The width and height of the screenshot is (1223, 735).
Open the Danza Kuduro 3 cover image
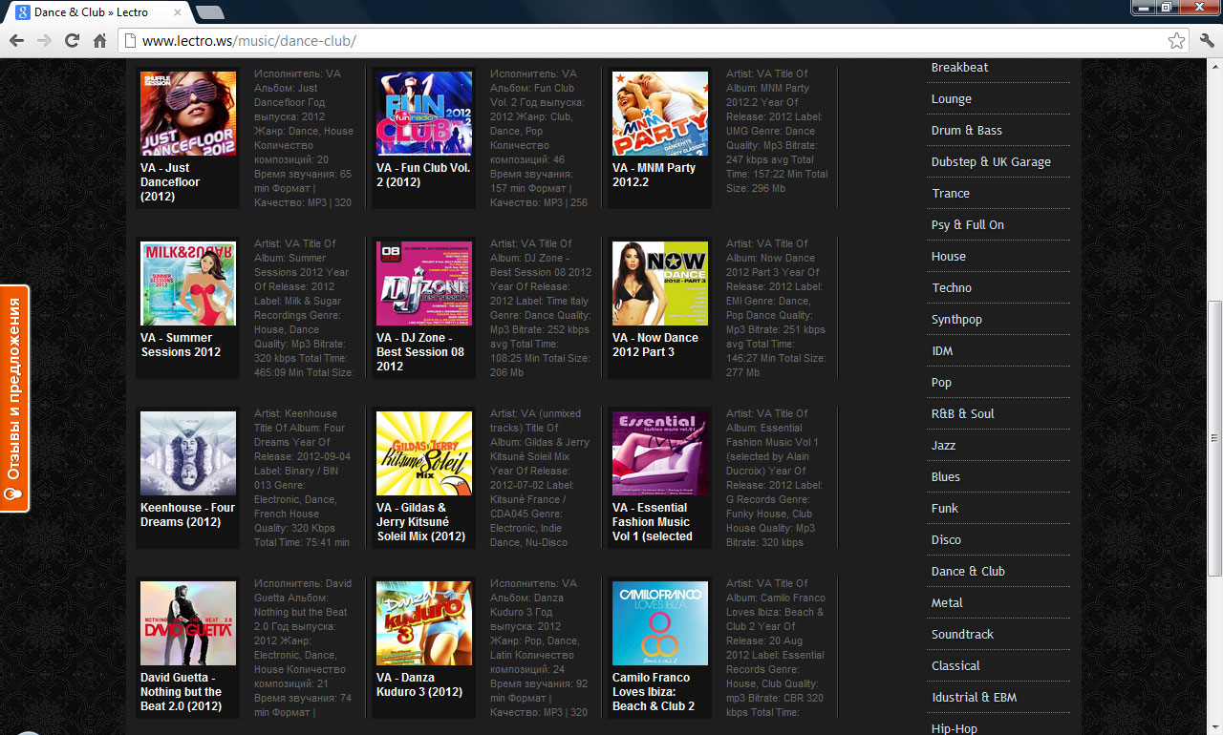pyautogui.click(x=424, y=623)
